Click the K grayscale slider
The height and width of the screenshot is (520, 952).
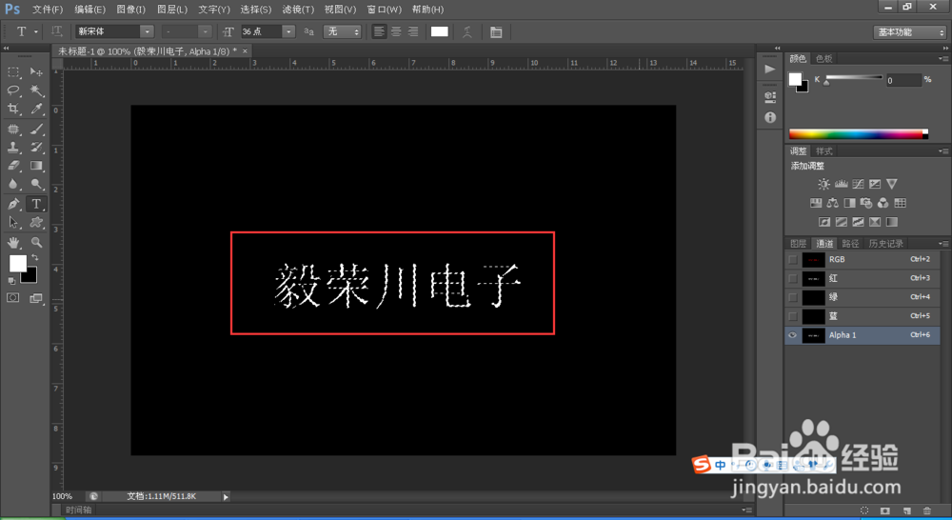[854, 78]
